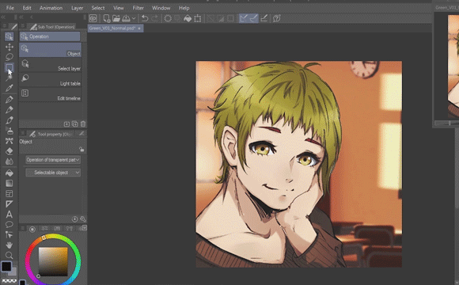Click the Undo arrow
The image size is (459, 285).
pos(145,18)
